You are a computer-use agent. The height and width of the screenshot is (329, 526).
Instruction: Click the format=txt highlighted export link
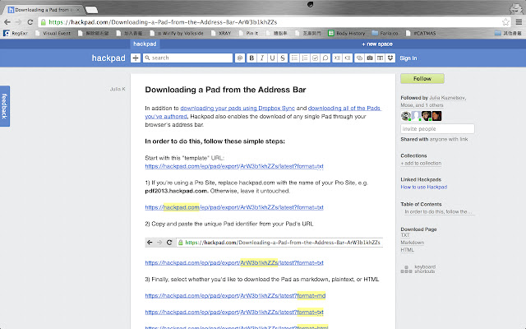(234, 312)
